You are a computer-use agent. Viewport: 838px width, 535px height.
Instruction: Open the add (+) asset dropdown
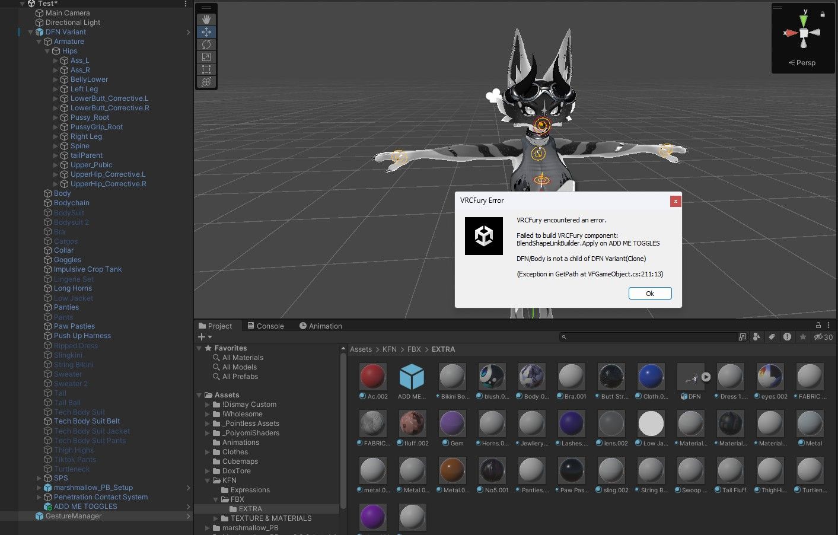pyautogui.click(x=205, y=337)
